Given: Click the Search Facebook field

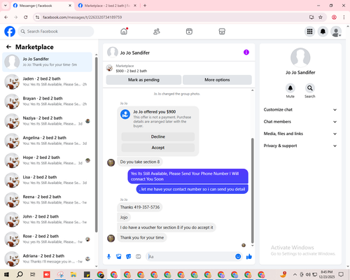Looking at the screenshot, I should [56, 31].
